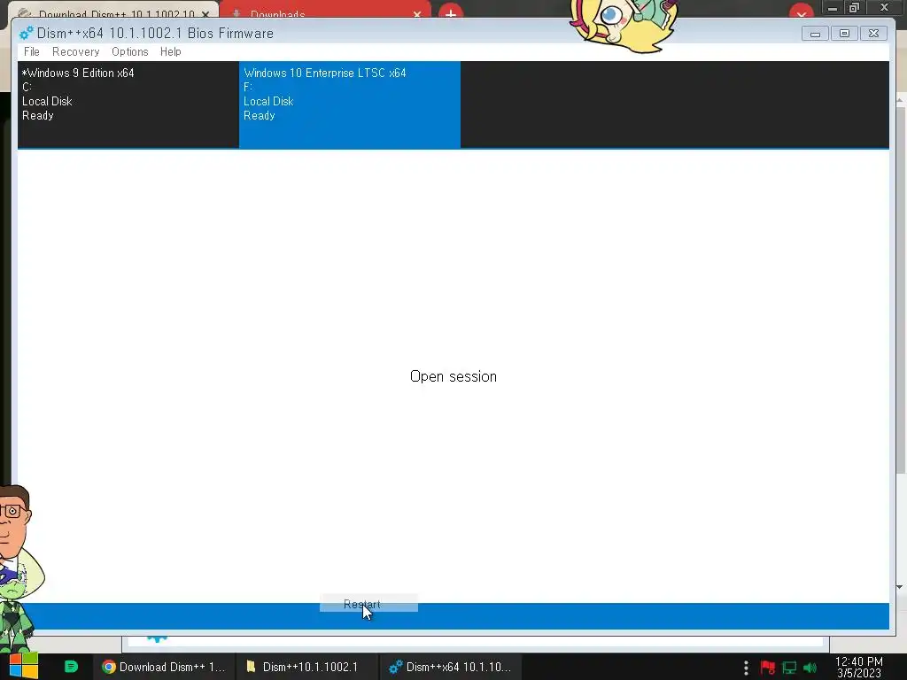Select the Windows 9 Edition x64 image
907x680 pixels.
128,104
